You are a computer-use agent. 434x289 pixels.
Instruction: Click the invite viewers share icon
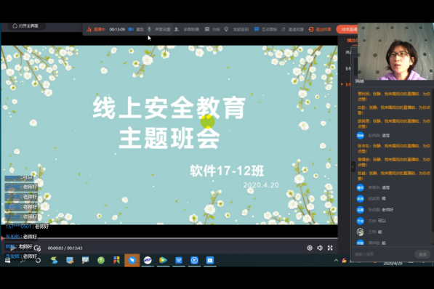pyautogui.click(x=283, y=29)
